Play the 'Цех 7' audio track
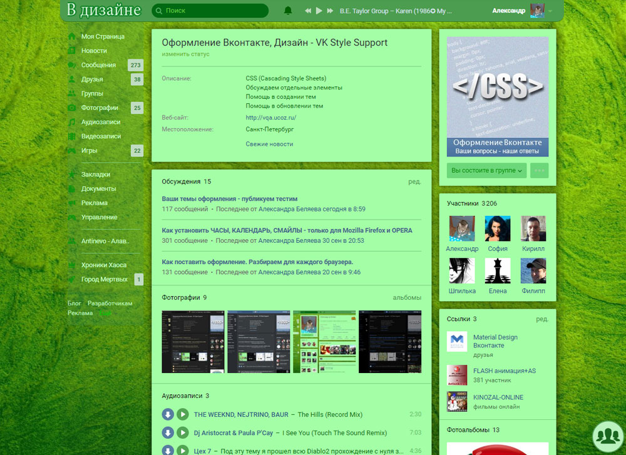Viewport: 626px width, 455px height. [x=183, y=449]
